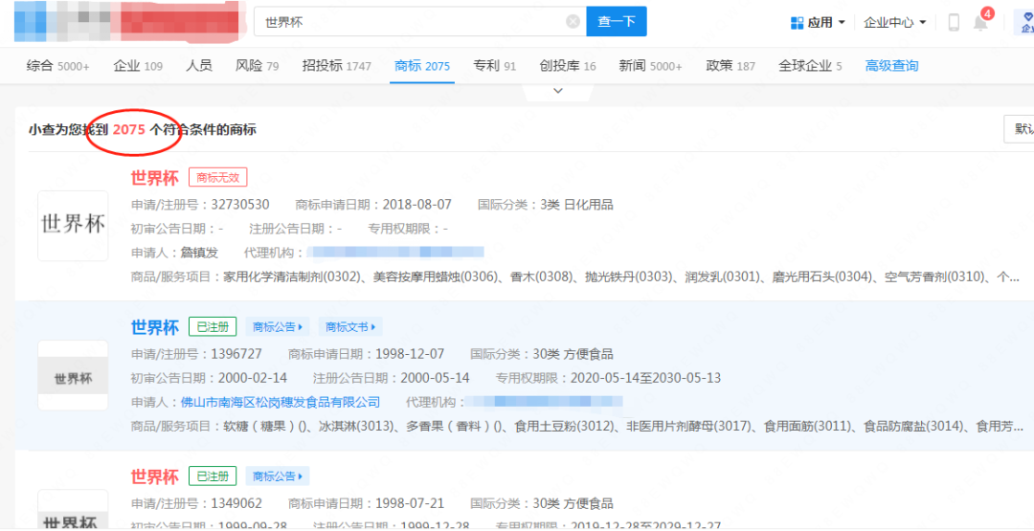Click 3类 日化用品 classification text
This screenshot has height=531, width=1034.
[x=576, y=205]
